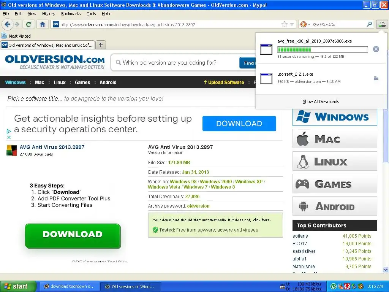Open contributor alpha1's profile
This screenshot has height=292, width=389.
pyautogui.click(x=299, y=259)
